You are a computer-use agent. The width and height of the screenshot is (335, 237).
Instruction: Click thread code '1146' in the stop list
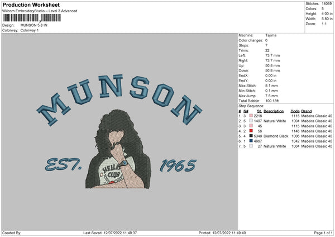tap(295, 131)
